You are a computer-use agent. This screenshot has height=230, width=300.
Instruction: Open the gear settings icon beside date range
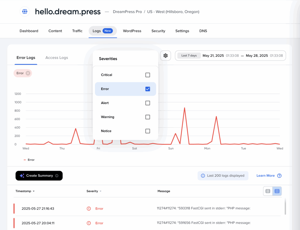pyautogui.click(x=166, y=56)
